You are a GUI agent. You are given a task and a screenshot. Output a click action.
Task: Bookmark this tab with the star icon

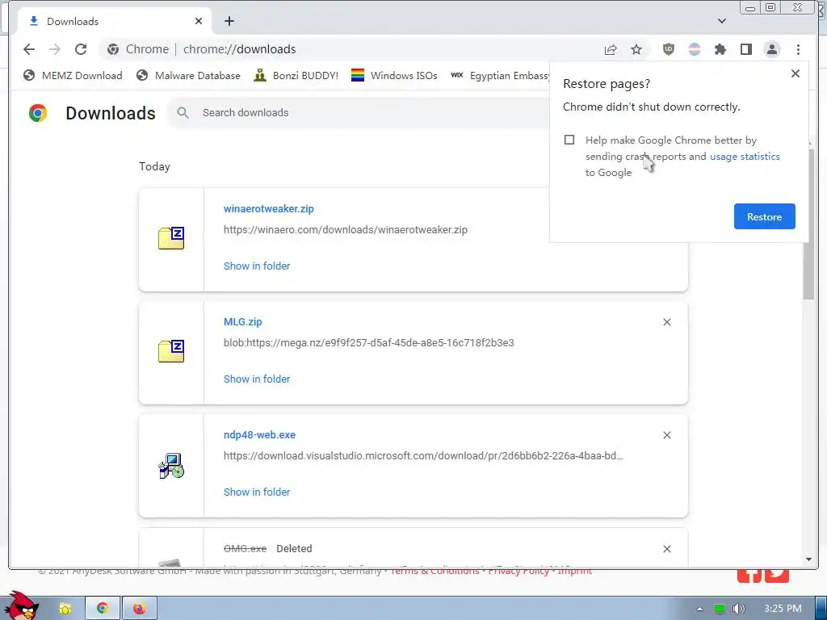click(636, 49)
